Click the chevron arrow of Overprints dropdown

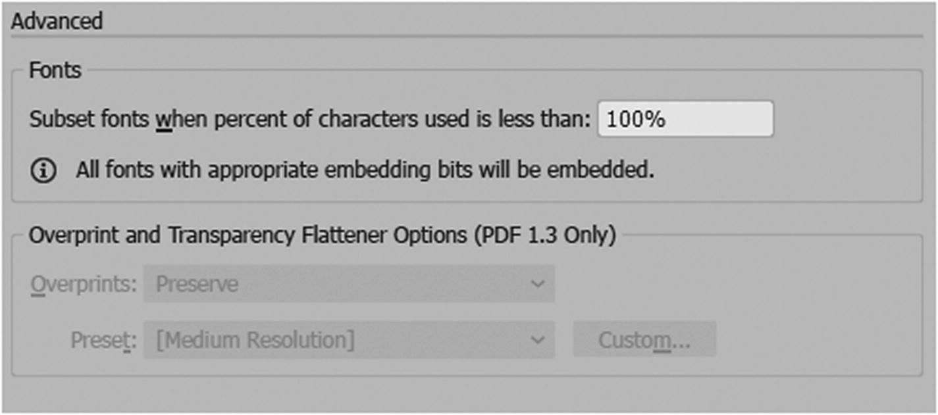(538, 284)
